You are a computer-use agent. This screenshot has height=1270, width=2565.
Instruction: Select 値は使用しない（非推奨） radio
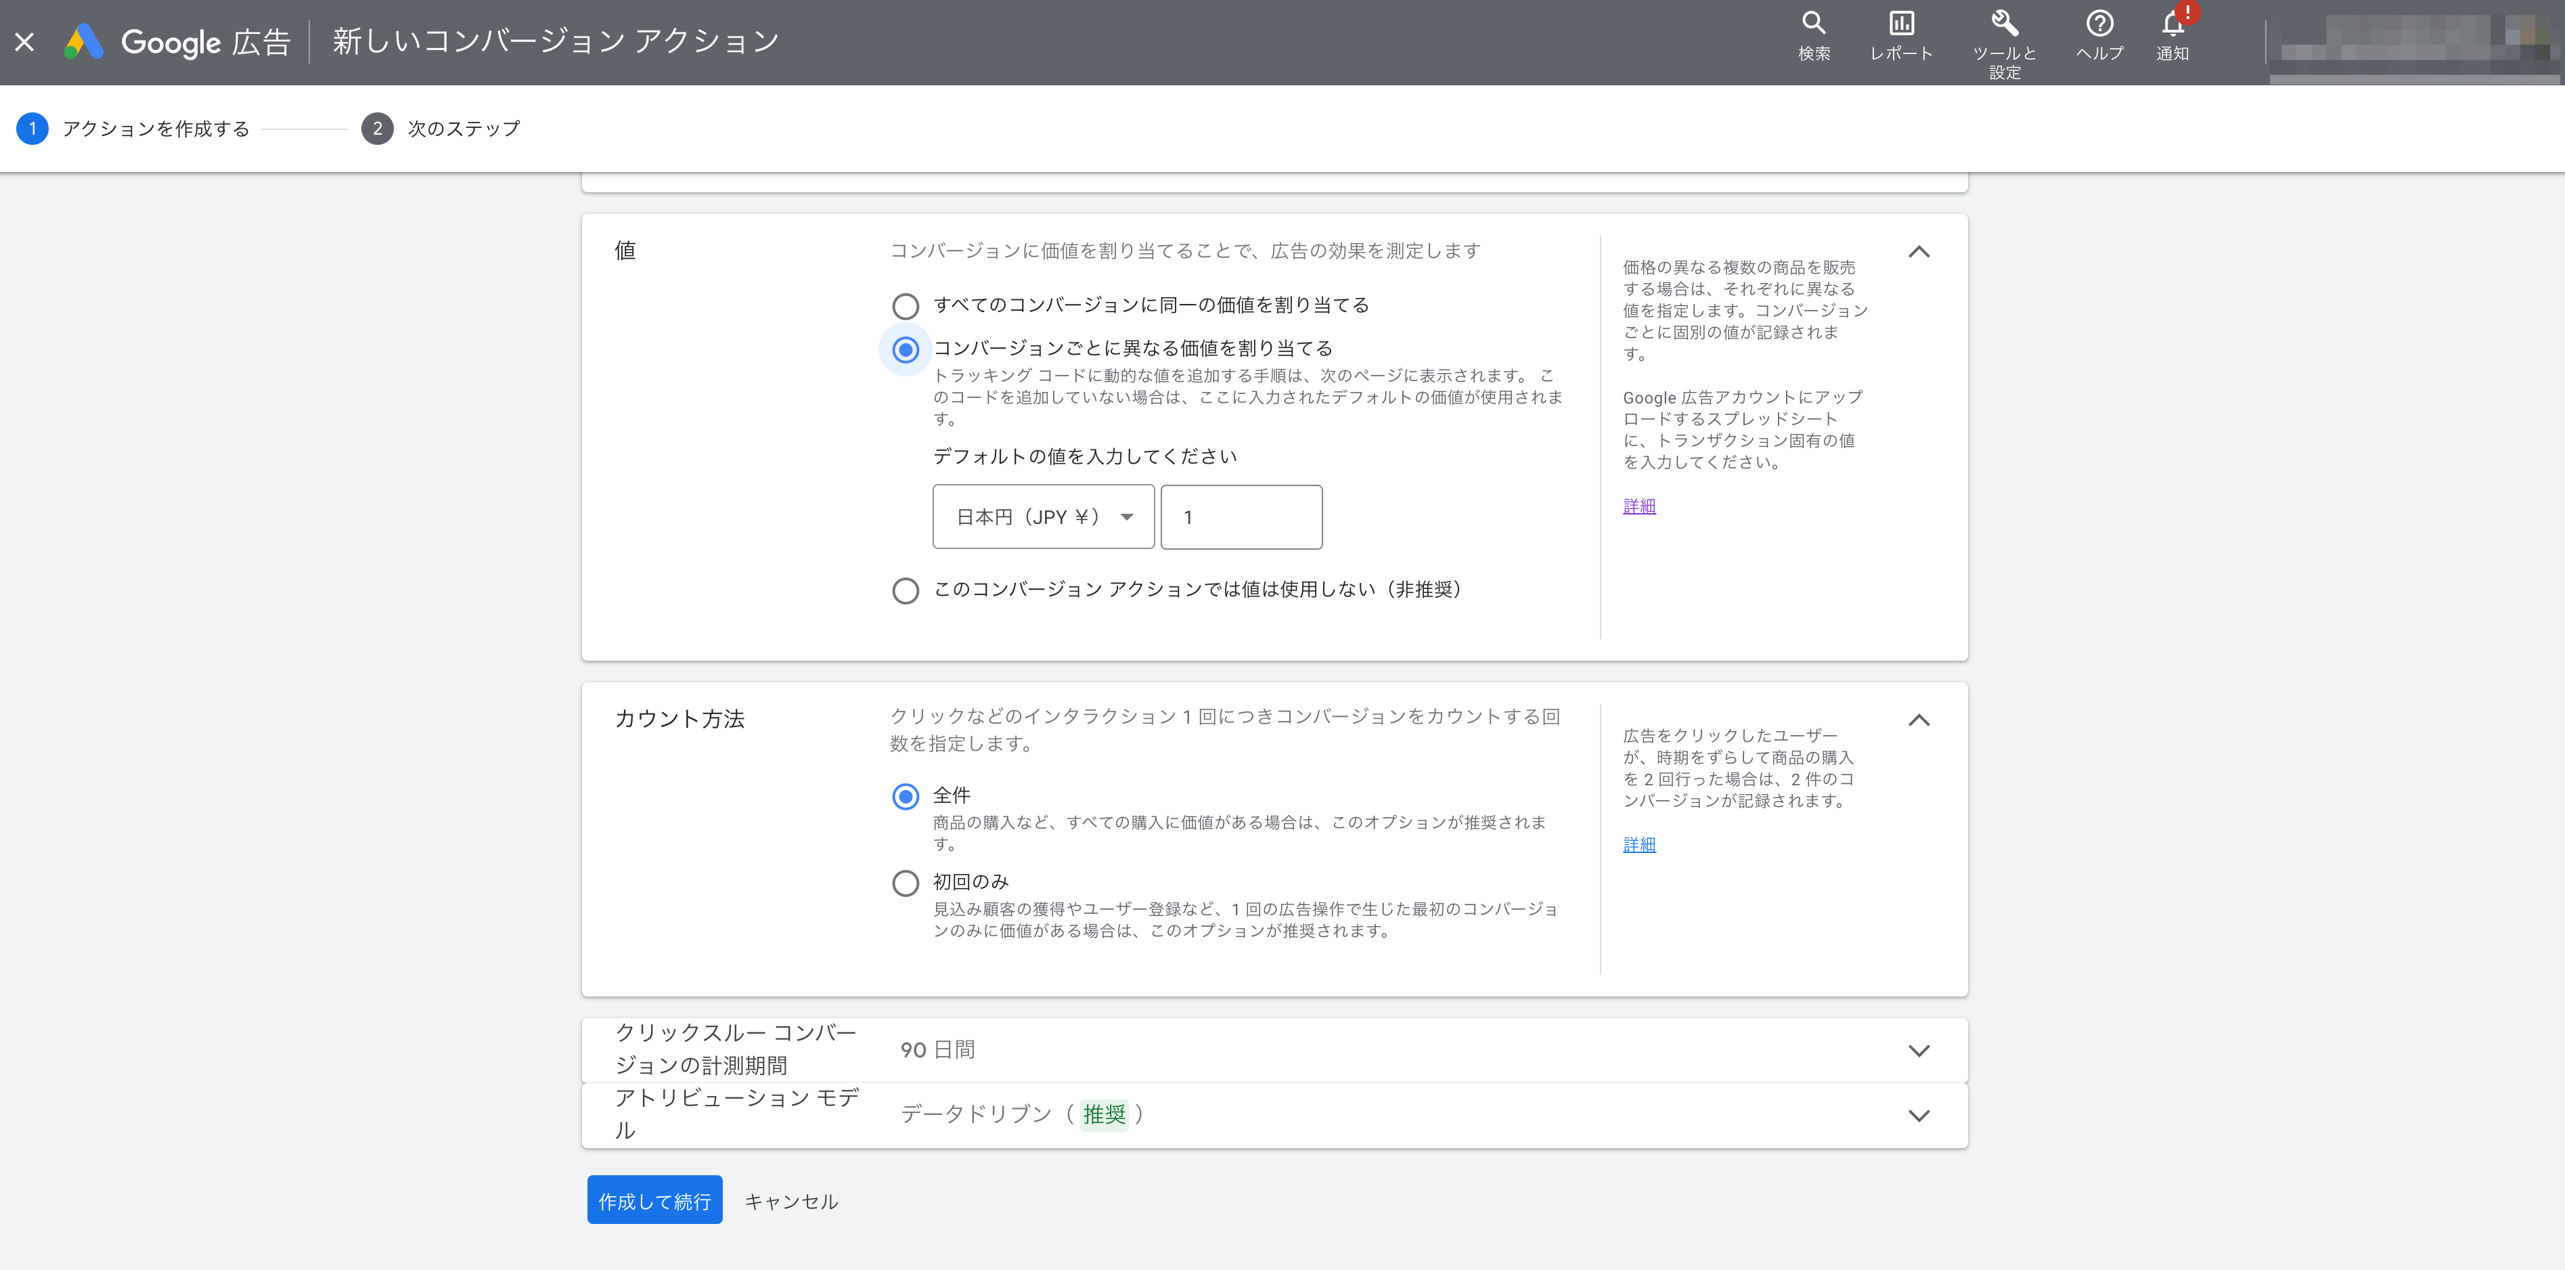tap(905, 591)
